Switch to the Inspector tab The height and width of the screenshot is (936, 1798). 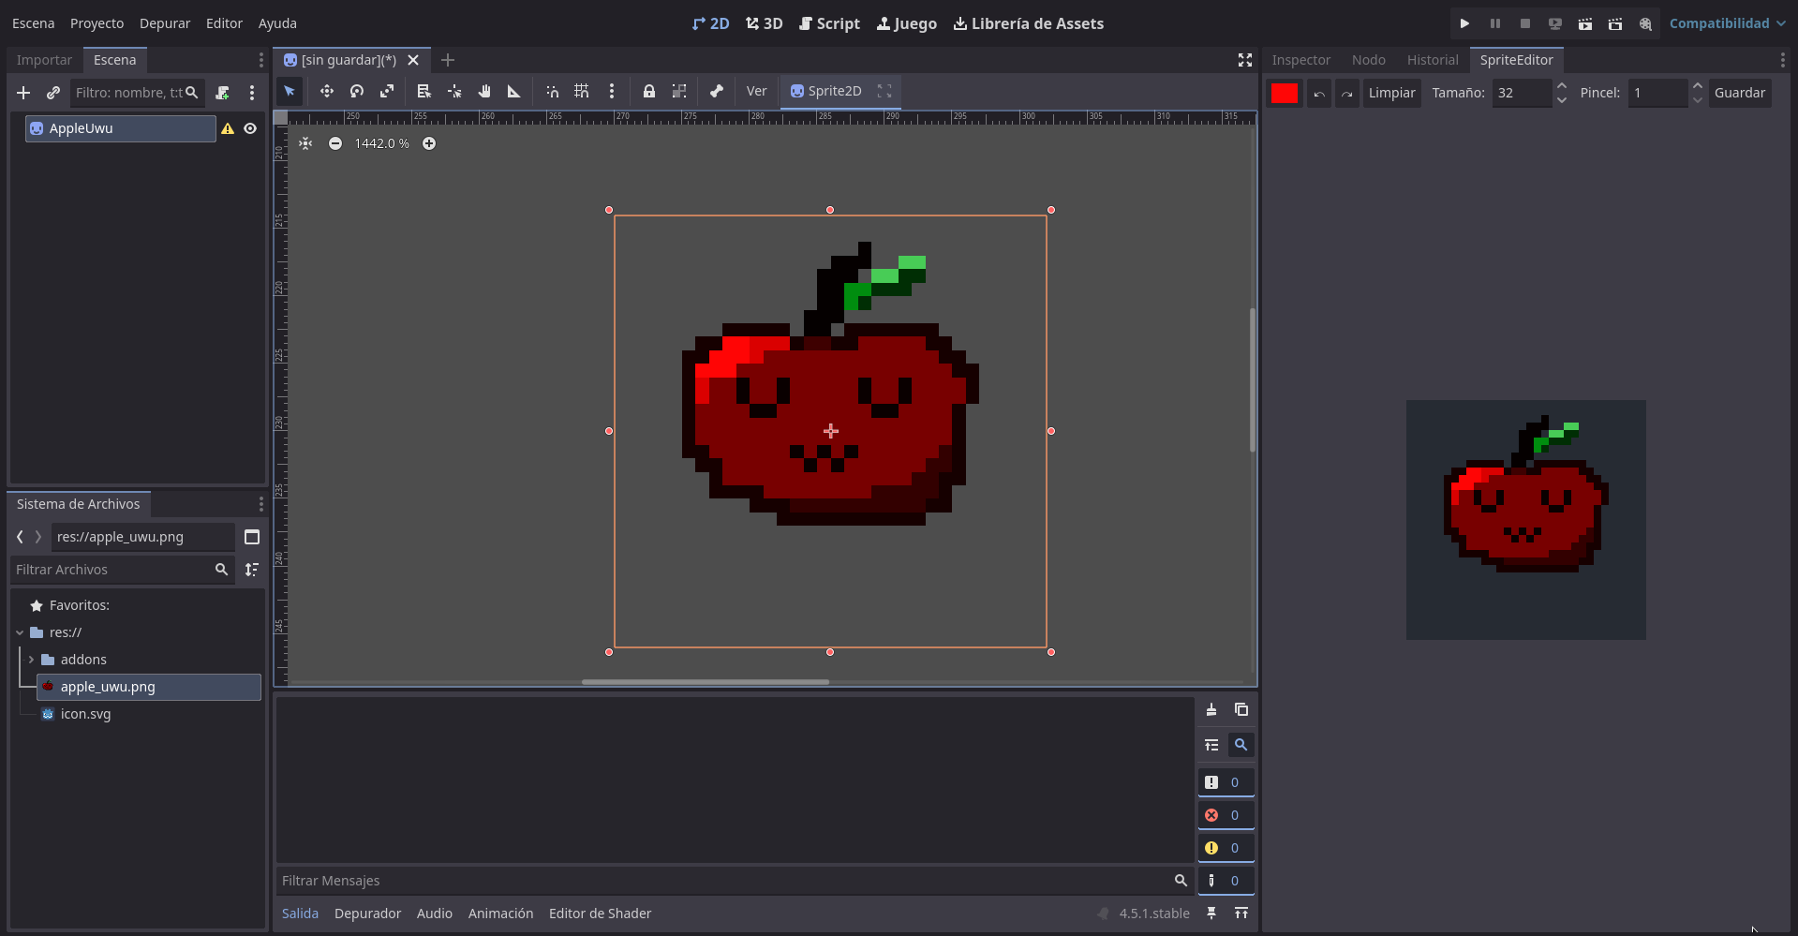1300,60
